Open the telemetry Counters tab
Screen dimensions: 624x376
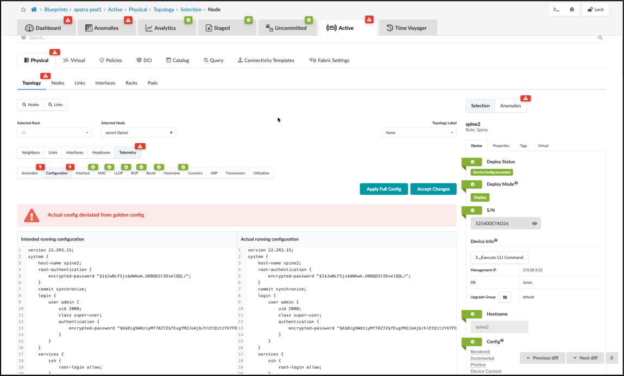click(x=196, y=173)
